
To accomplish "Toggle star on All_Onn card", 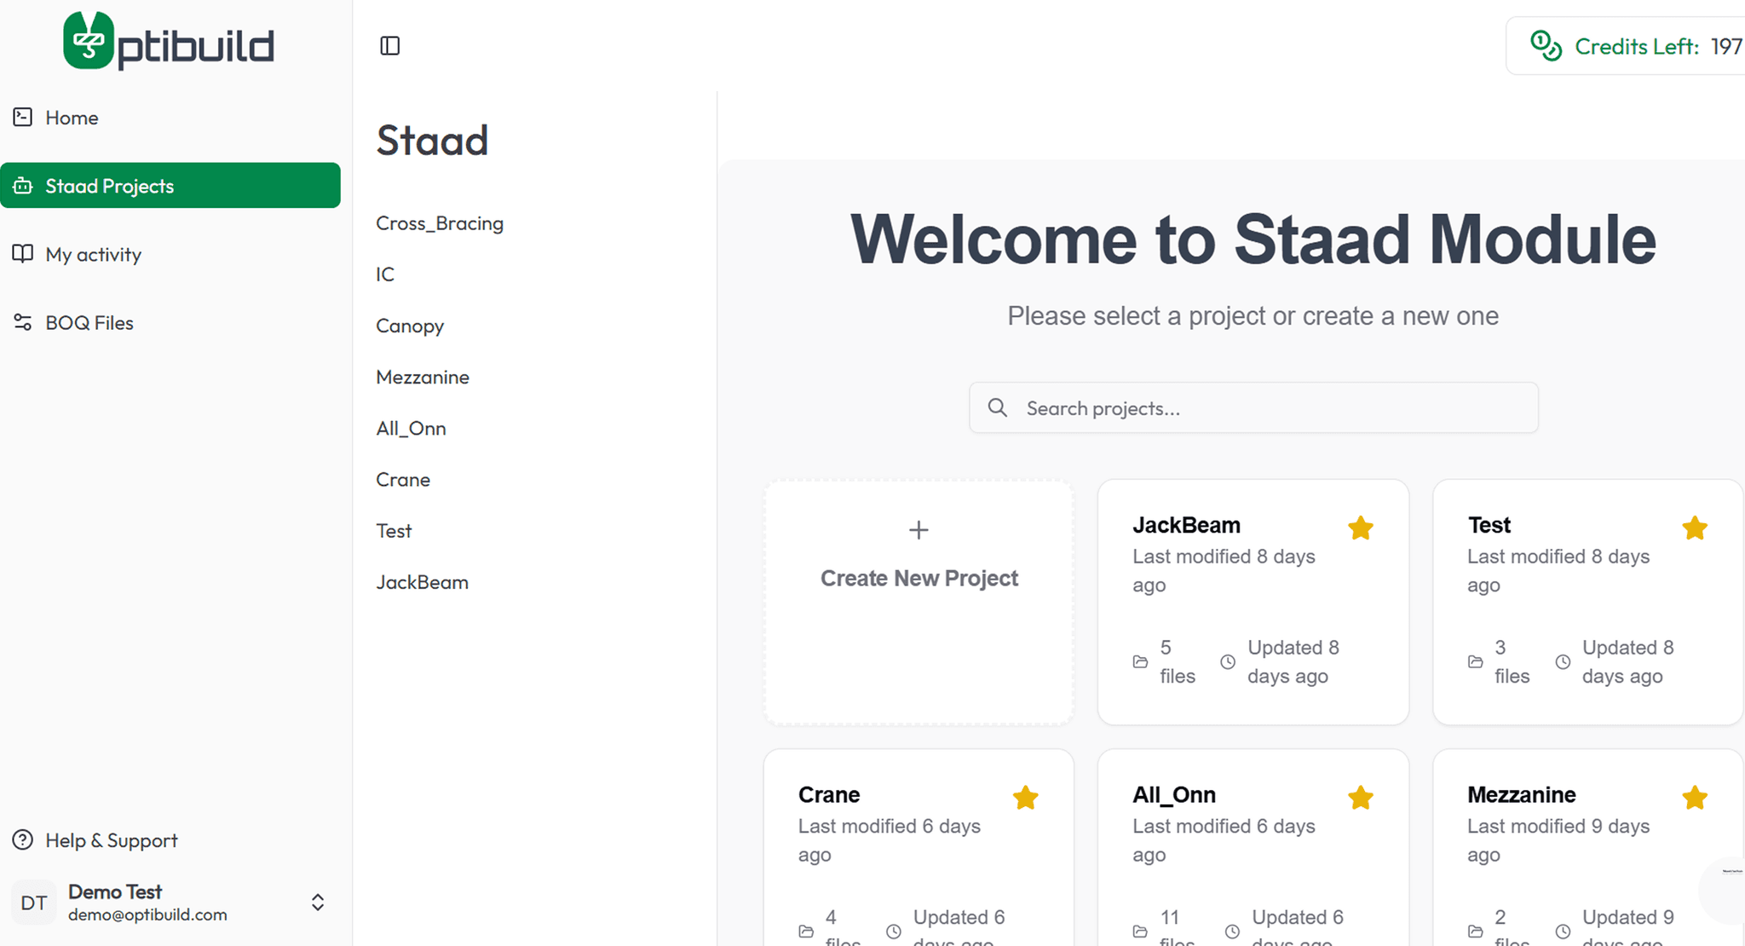I will [x=1361, y=798].
